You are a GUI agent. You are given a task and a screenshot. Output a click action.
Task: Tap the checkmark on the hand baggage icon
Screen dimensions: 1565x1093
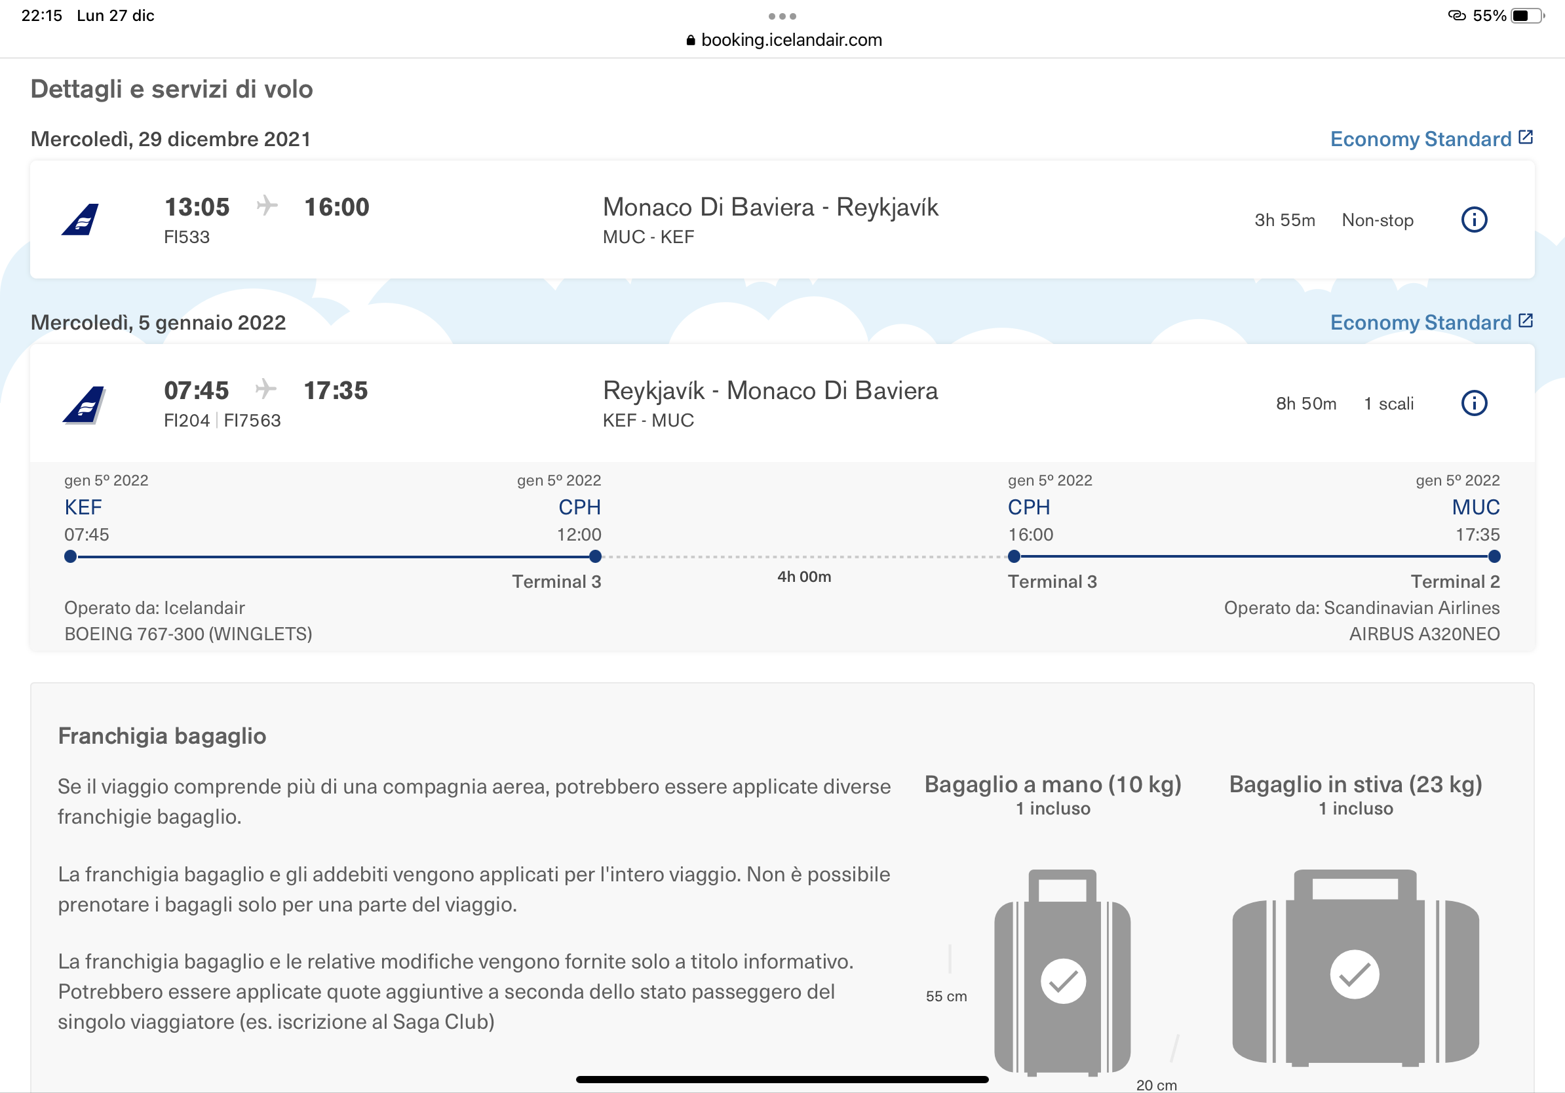tap(1062, 980)
